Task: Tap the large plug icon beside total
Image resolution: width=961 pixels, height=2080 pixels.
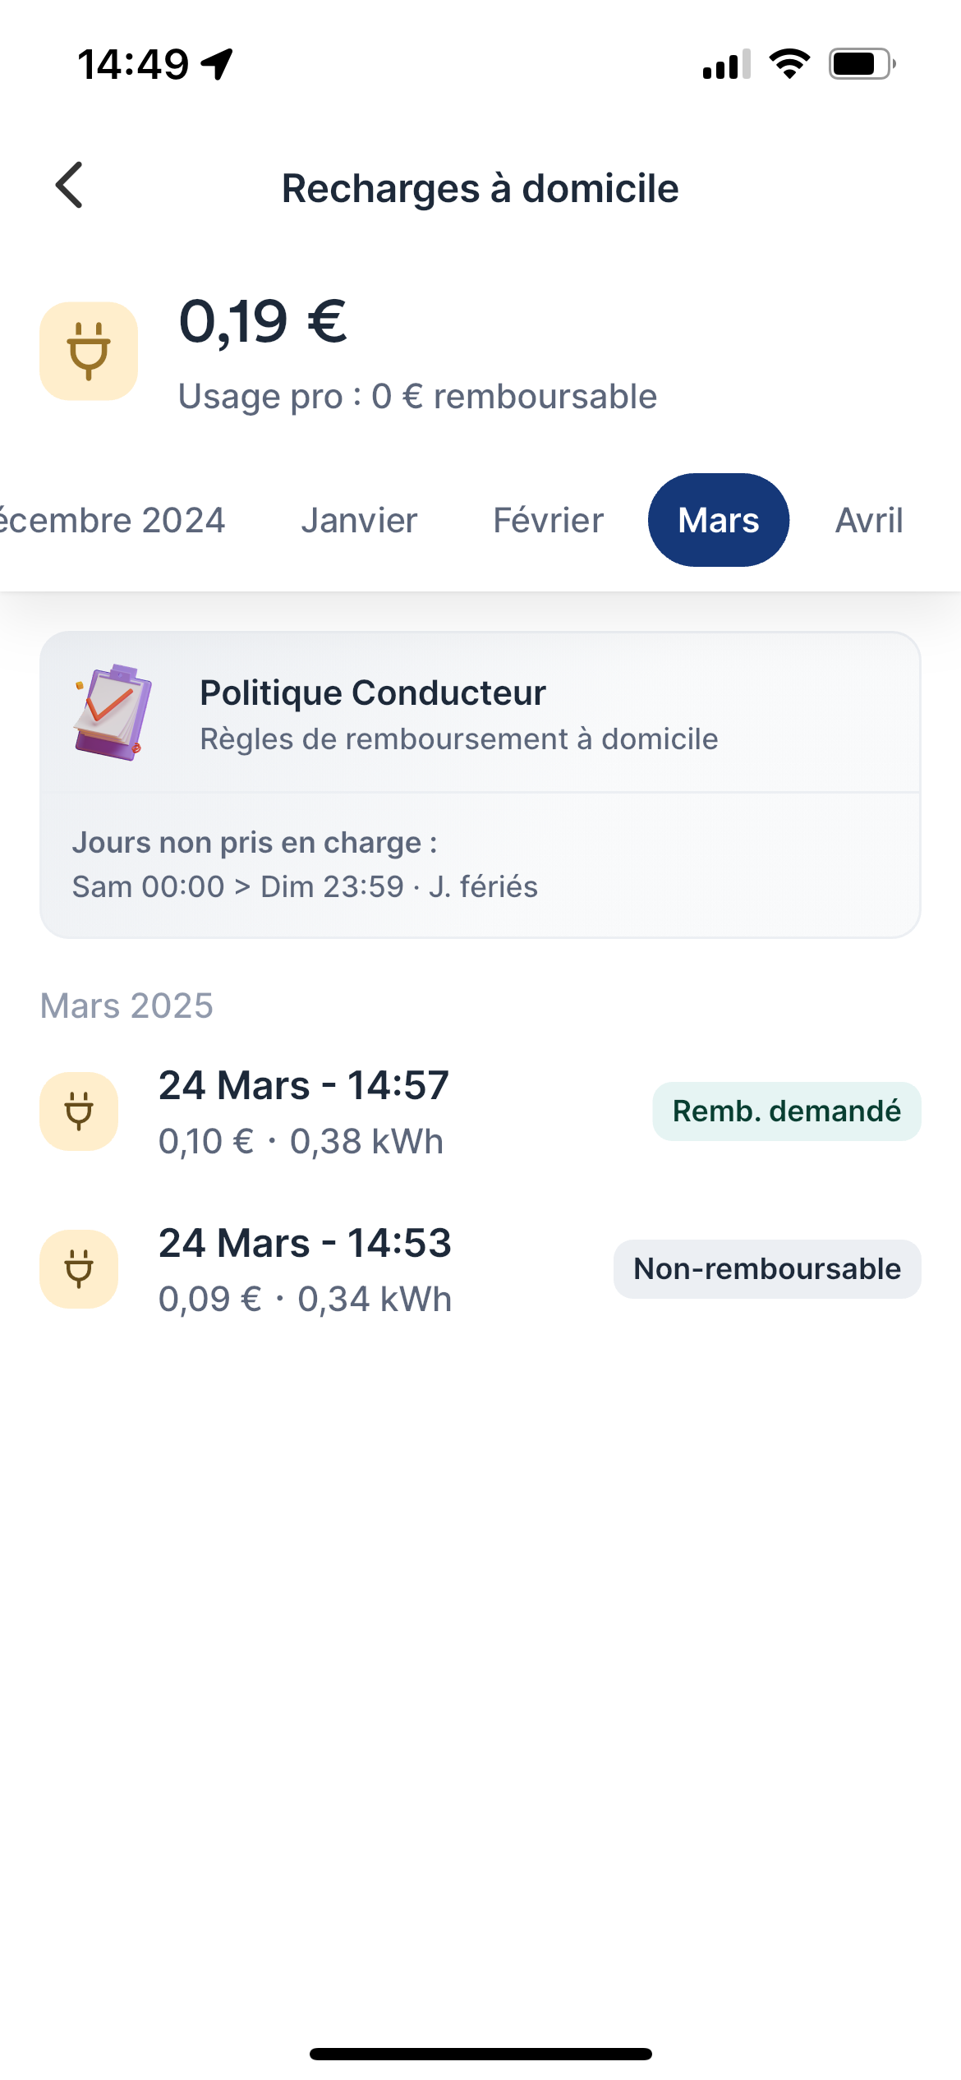Action: (89, 352)
